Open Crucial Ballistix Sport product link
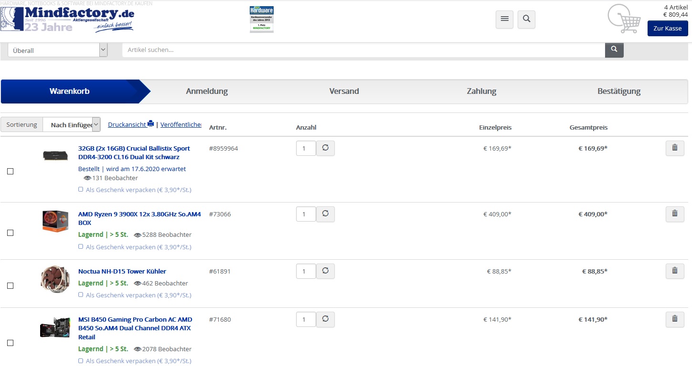The height and width of the screenshot is (366, 692). tap(134, 152)
